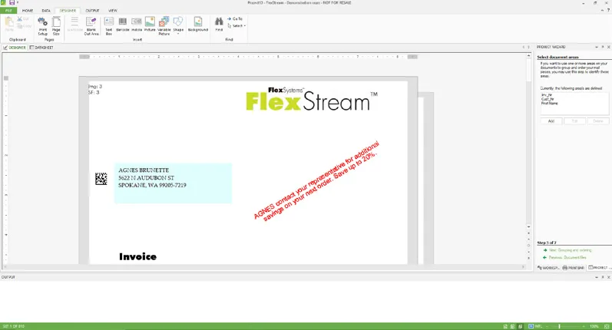
Task: Click the Edit button in Project Wizard
Action: coord(574,121)
